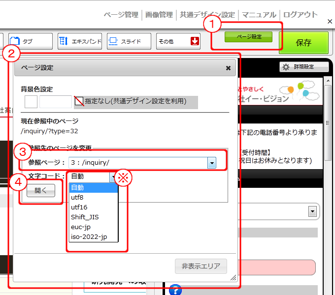Click the background color code input field
Screen dimensions: 335x295
click(x=55, y=102)
